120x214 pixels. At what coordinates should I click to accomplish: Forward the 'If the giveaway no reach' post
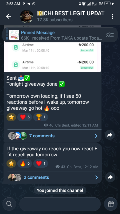[110, 177]
